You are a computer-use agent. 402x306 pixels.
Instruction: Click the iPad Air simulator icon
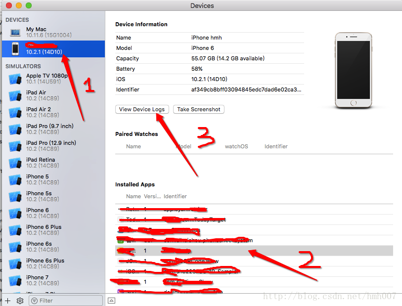(x=15, y=96)
